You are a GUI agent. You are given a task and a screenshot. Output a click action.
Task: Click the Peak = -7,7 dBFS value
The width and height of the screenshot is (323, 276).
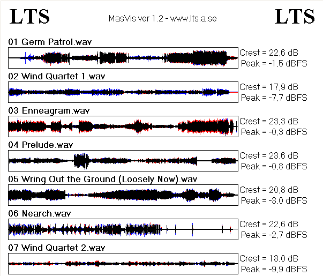(274, 98)
